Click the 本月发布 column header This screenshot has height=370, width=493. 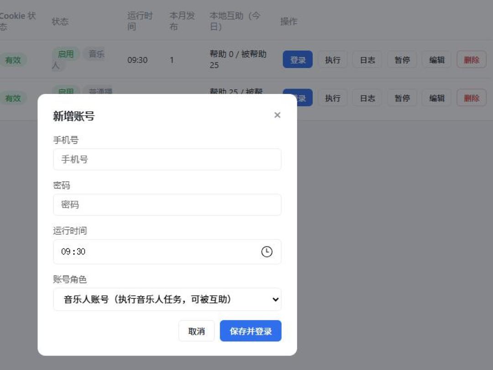coord(182,21)
